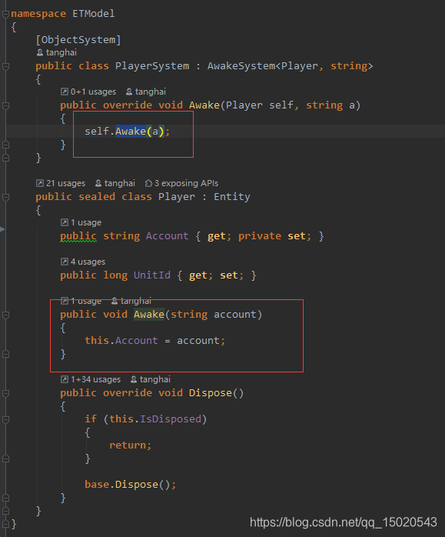Click the tanghai author lens under [ObjectSystem]
The height and width of the screenshot is (537, 445).
(x=57, y=52)
